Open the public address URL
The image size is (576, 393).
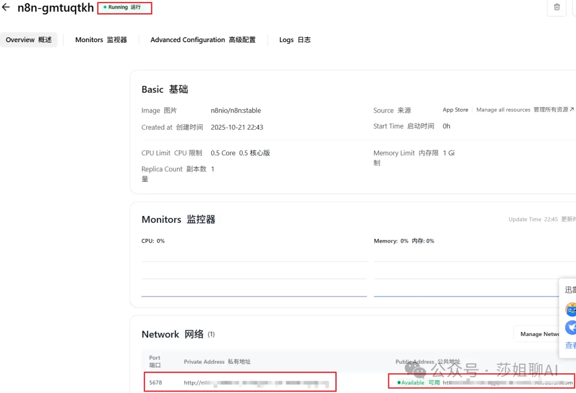507,382
